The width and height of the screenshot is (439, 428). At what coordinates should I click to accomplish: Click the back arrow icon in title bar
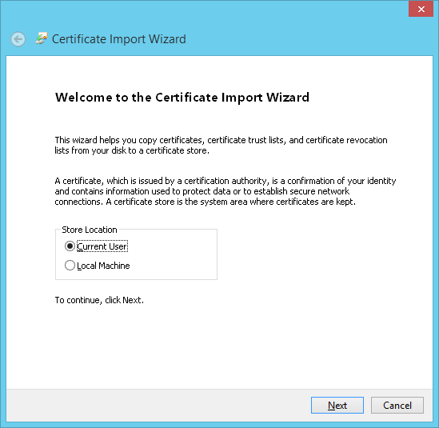click(18, 39)
